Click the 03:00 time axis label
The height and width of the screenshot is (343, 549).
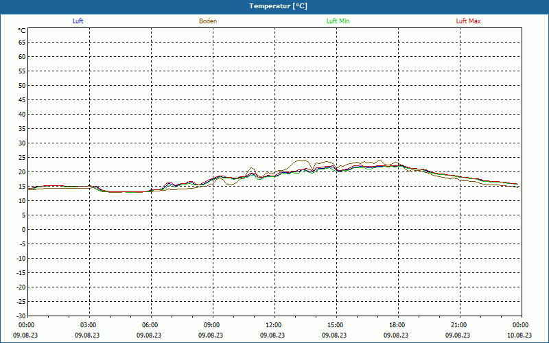click(89, 325)
